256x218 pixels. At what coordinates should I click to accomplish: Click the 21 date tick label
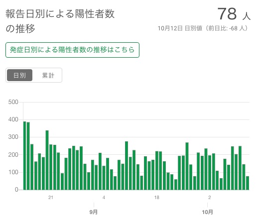tap(51, 198)
